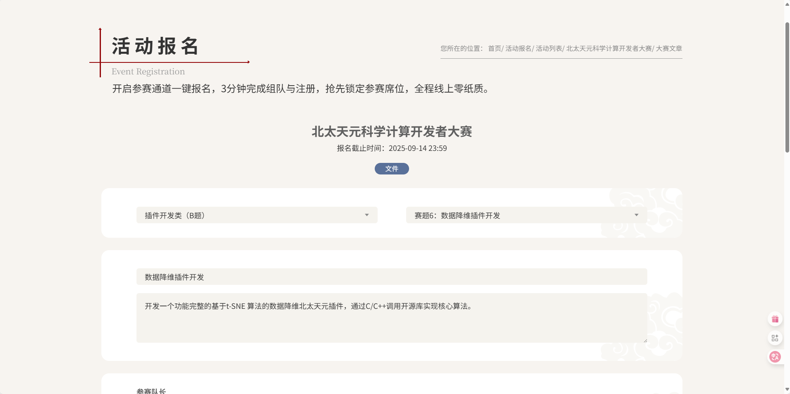Image resolution: width=790 pixels, height=394 pixels.
Task: Grab the textarea resize handle corner
Action: 645,340
